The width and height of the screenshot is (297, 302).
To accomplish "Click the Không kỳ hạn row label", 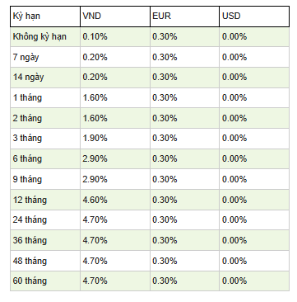I will 45,37.
